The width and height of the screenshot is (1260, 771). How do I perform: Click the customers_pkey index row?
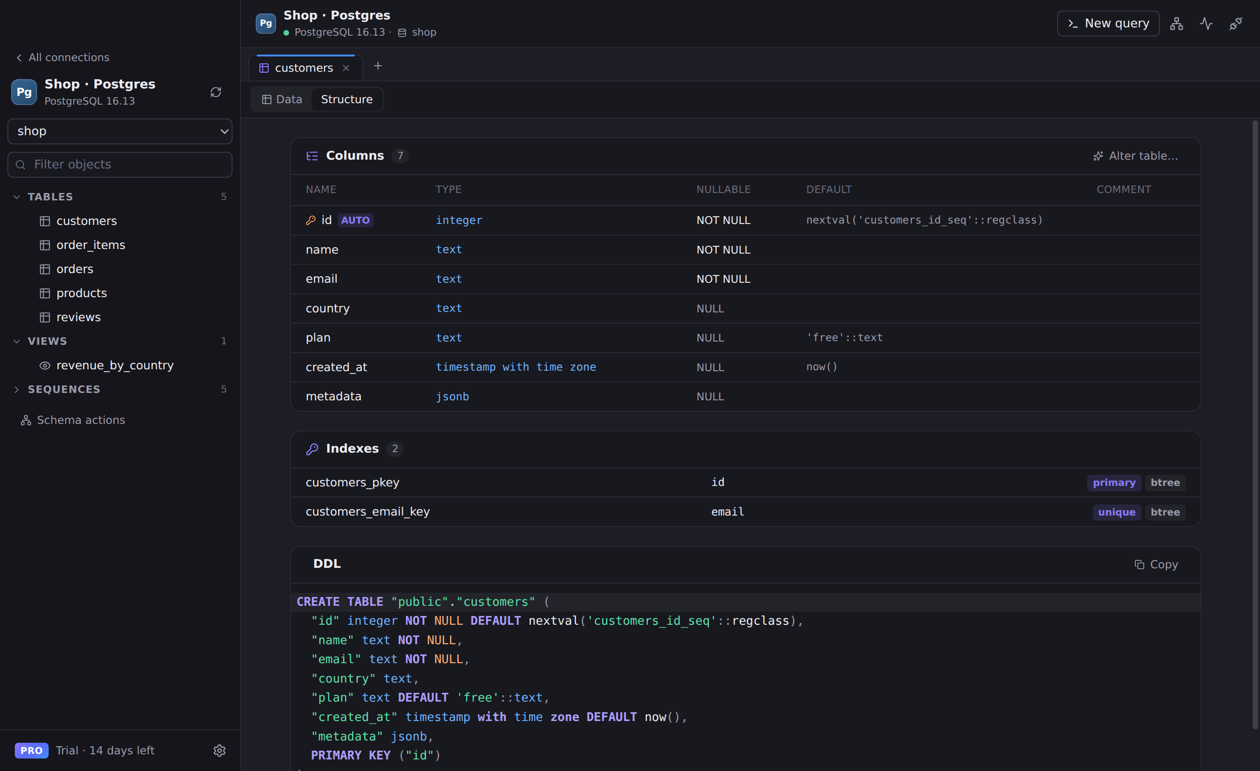click(x=745, y=482)
